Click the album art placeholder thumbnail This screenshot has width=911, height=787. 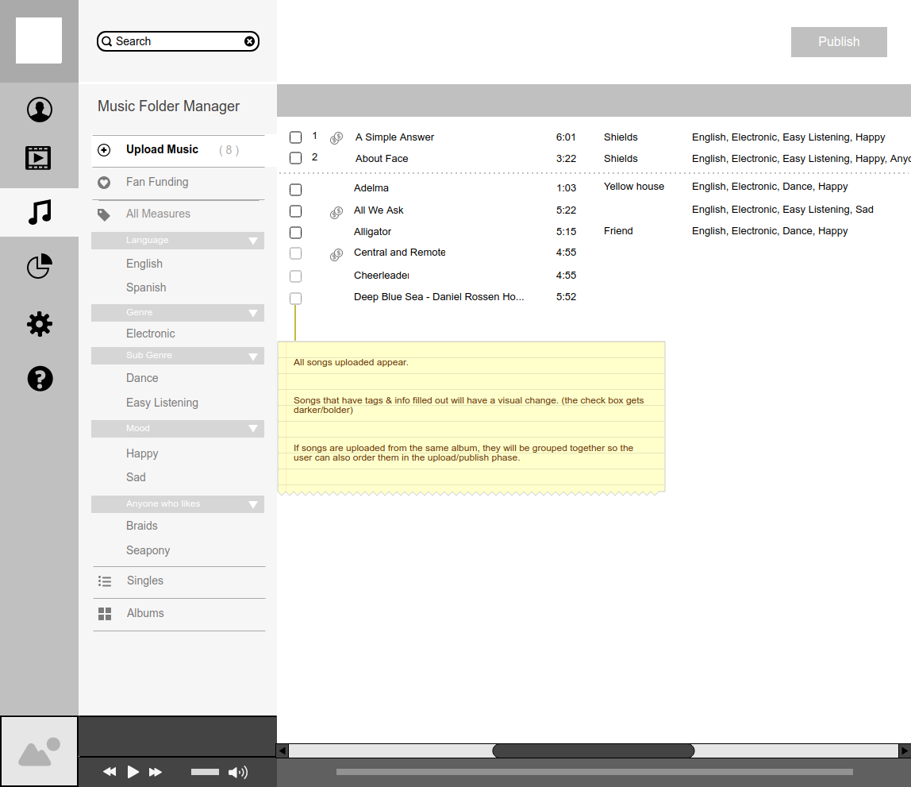(x=39, y=751)
